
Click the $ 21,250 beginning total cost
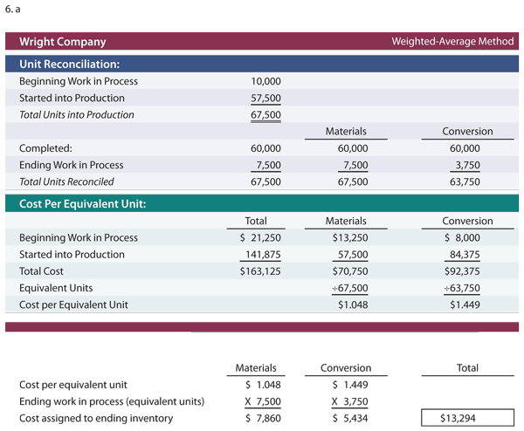click(260, 237)
